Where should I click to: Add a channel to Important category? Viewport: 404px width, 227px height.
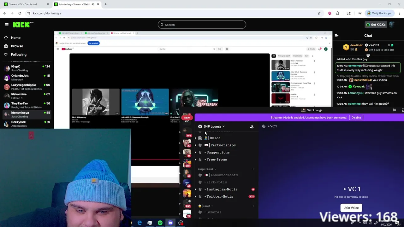[253, 169]
